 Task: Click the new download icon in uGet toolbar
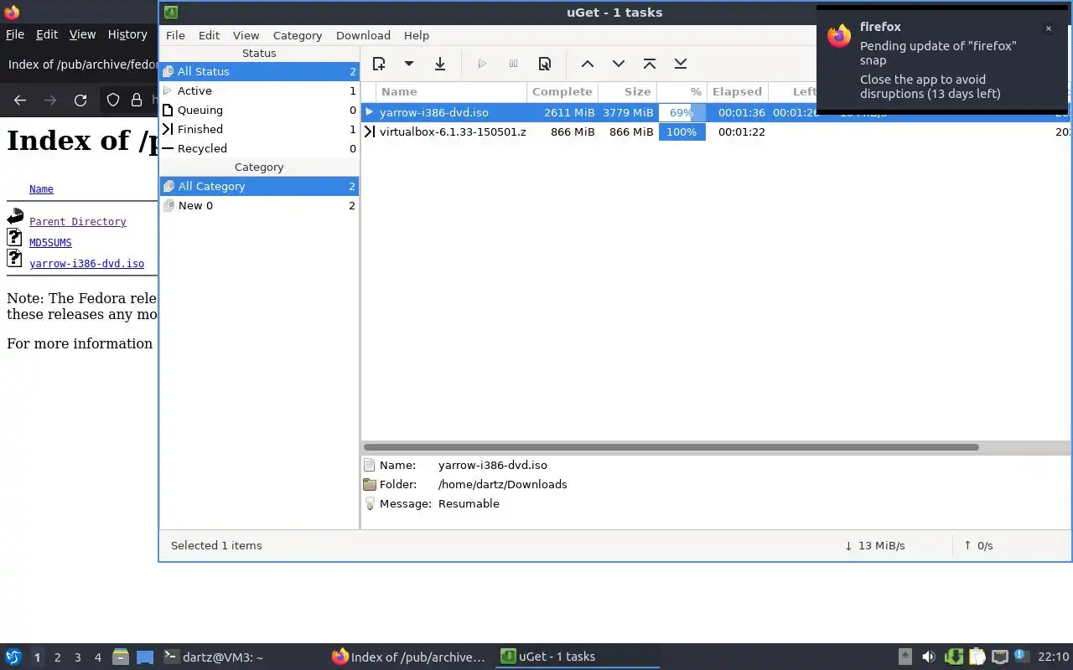[379, 64]
